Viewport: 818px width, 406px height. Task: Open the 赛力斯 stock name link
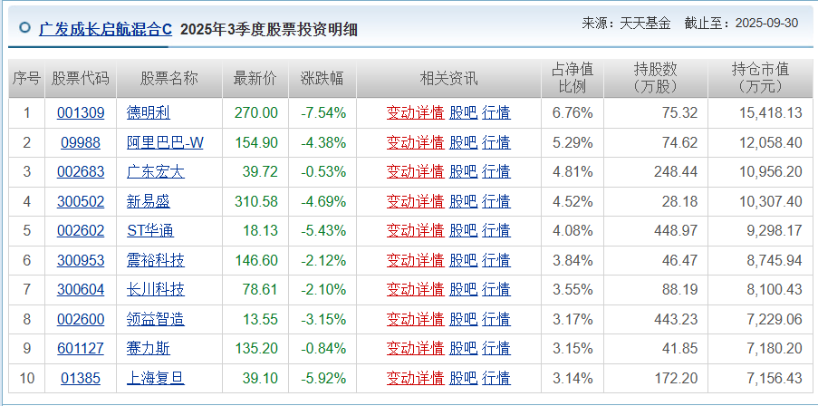(x=149, y=349)
